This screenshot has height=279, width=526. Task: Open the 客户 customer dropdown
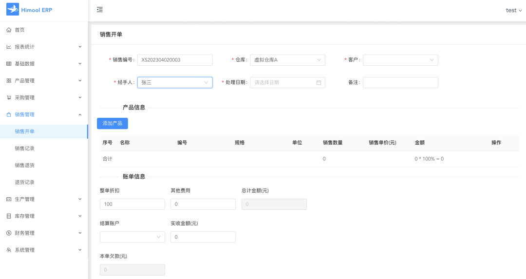400,60
